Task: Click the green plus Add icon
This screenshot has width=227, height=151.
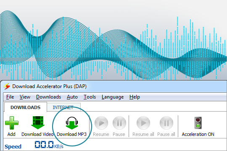Action: pos(12,123)
